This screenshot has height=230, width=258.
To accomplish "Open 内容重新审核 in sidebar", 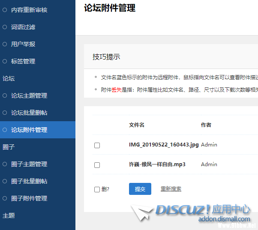I will click(x=29, y=10).
